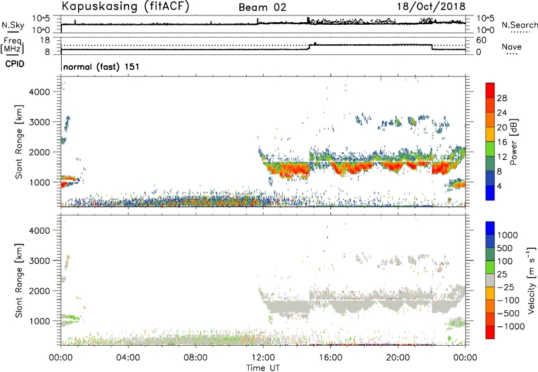Viewport: 538px width, 372px height.
Task: Select the 24 label on Power colorbar
Action: pyautogui.click(x=502, y=113)
